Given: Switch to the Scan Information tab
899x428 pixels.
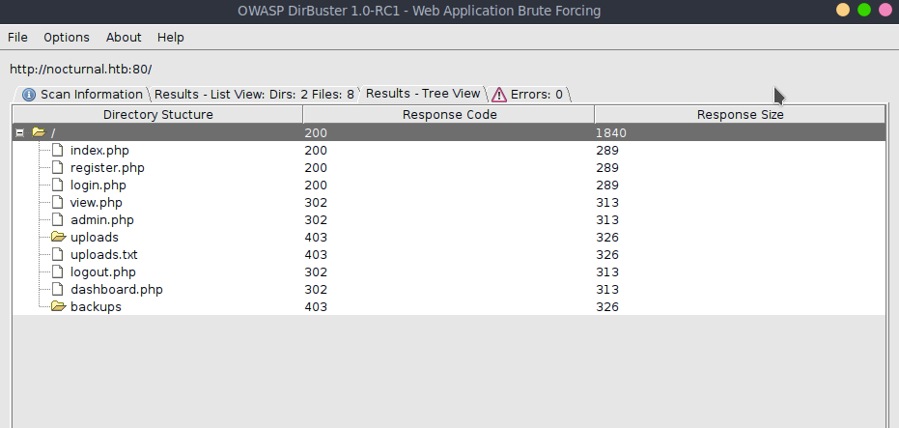Looking at the screenshot, I should (91, 95).
